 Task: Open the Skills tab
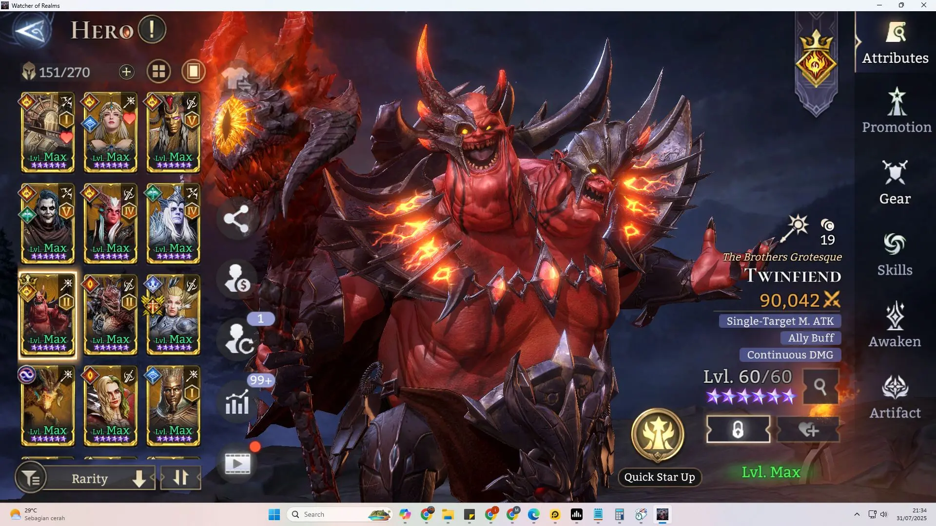(895, 254)
